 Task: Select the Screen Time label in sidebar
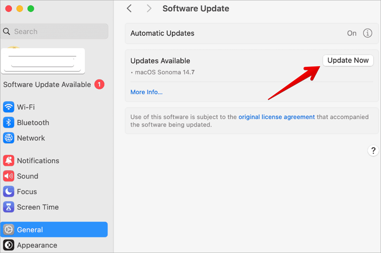tap(38, 207)
